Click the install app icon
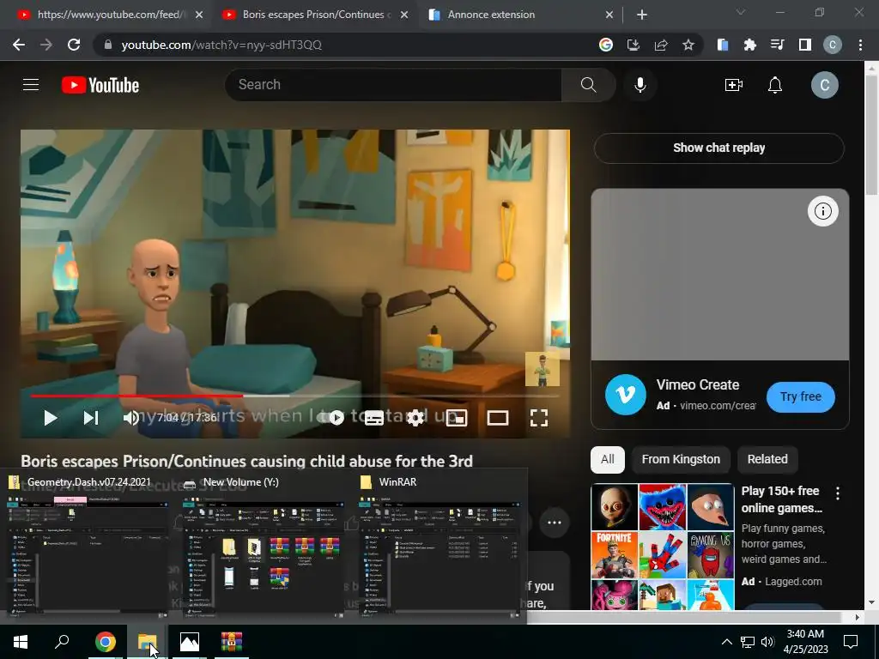879x659 pixels. [633, 45]
